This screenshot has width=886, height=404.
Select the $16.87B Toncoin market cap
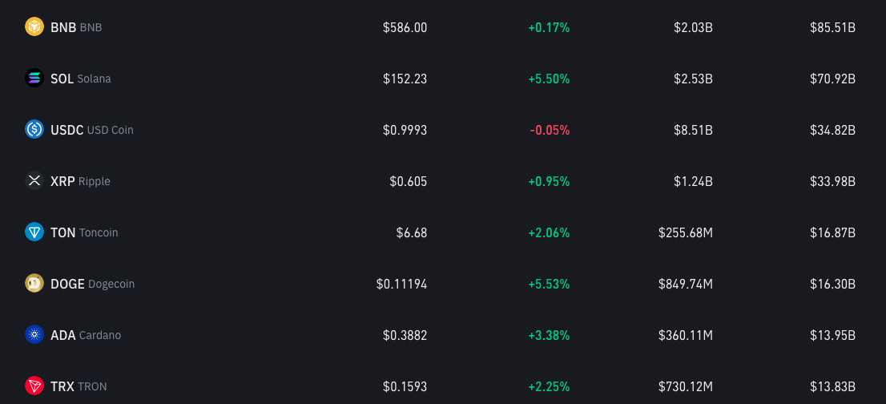[832, 232]
